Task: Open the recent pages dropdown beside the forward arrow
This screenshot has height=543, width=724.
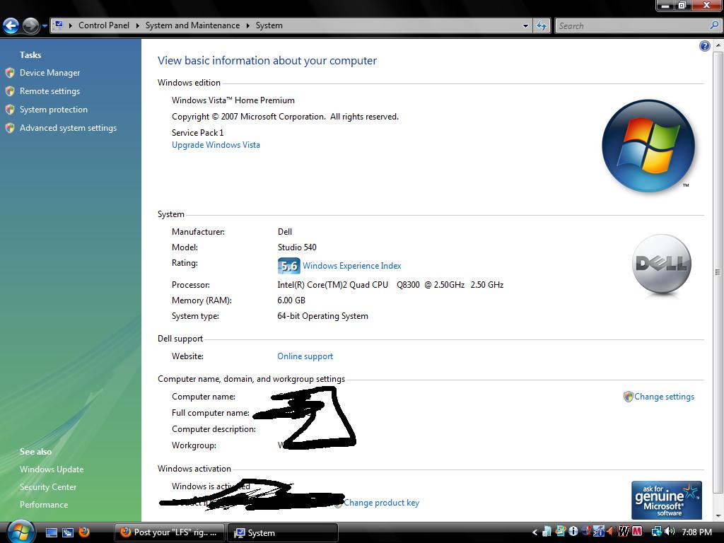Action: [x=45, y=26]
